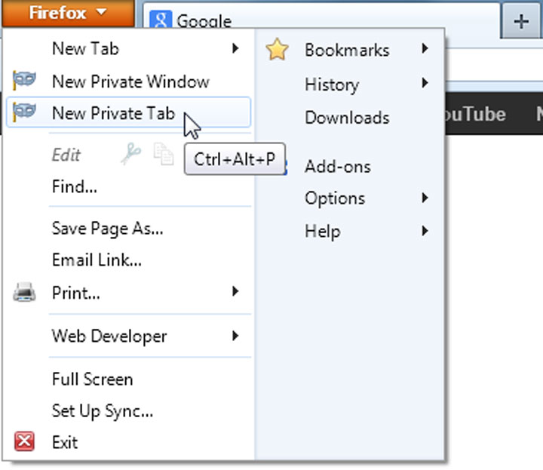The image size is (543, 470).
Task: Click the red X Exit icon
Action: point(24,441)
